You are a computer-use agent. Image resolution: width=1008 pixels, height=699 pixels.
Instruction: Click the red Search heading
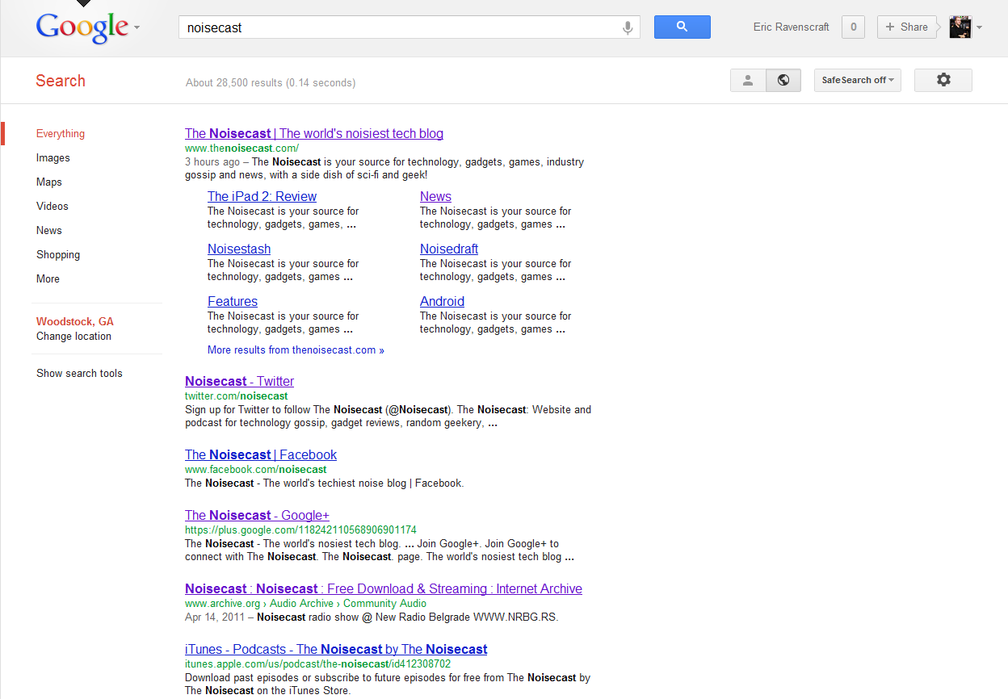coord(61,81)
